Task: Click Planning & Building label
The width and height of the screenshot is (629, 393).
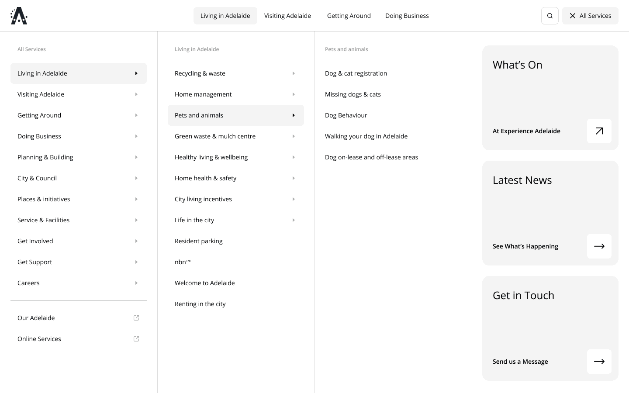Action: pyautogui.click(x=45, y=157)
